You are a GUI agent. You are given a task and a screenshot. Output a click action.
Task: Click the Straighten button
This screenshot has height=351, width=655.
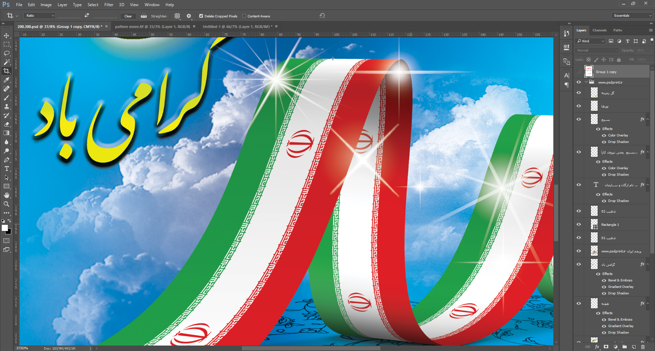pyautogui.click(x=159, y=16)
